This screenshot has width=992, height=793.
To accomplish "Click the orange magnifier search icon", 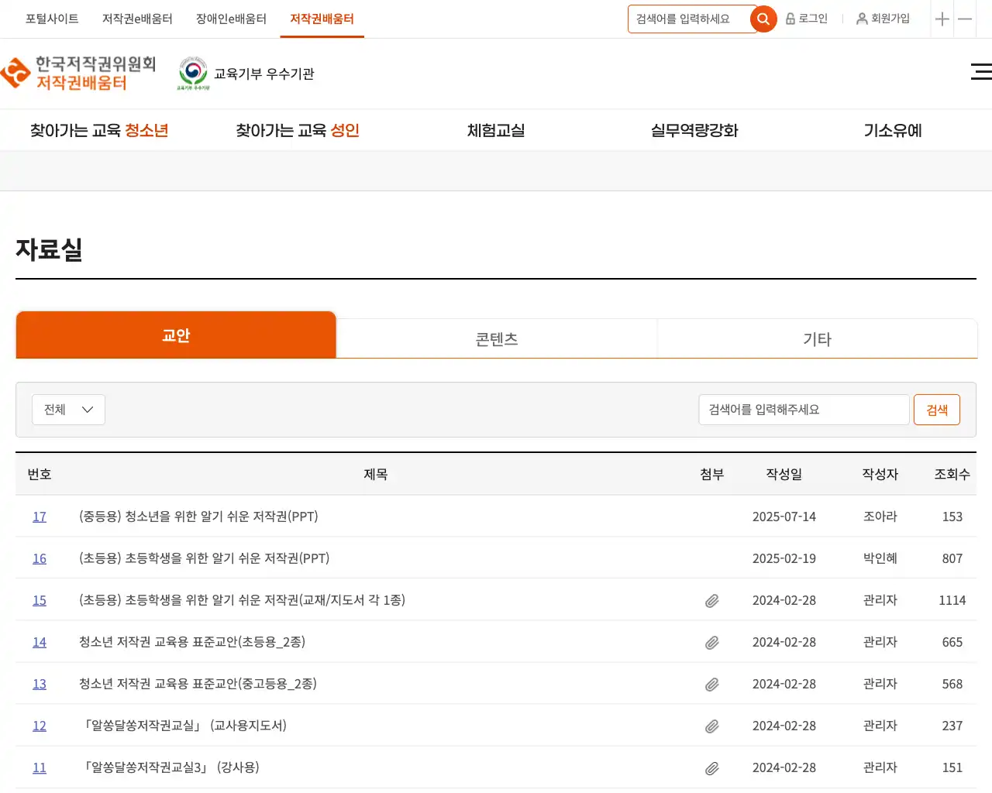I will (x=763, y=19).
